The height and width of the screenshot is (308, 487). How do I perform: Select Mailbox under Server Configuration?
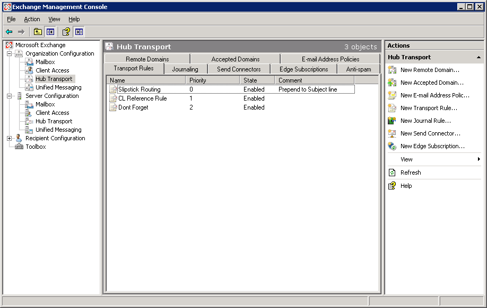[45, 104]
